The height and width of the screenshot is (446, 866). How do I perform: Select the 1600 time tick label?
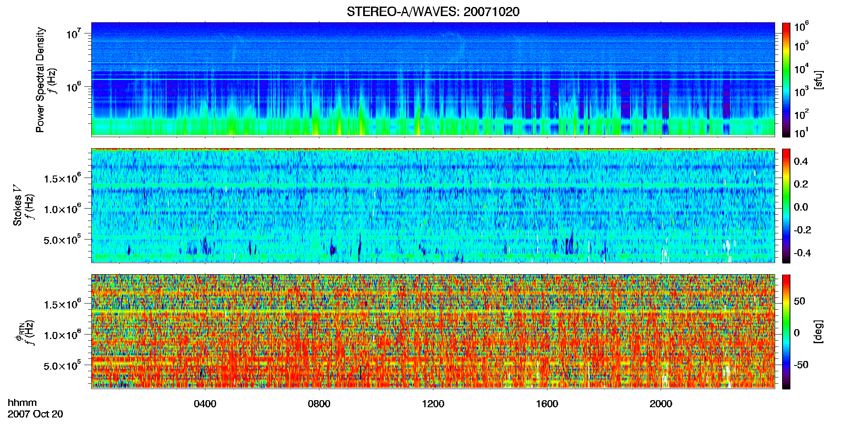tap(547, 403)
